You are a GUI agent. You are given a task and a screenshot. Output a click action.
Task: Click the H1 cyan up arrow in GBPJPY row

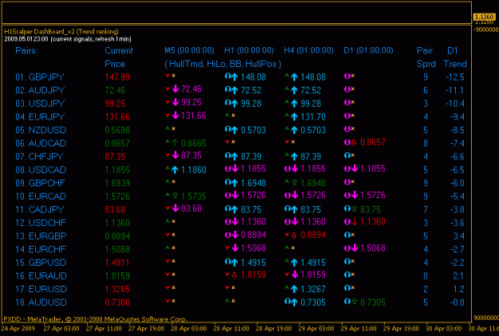click(235, 77)
